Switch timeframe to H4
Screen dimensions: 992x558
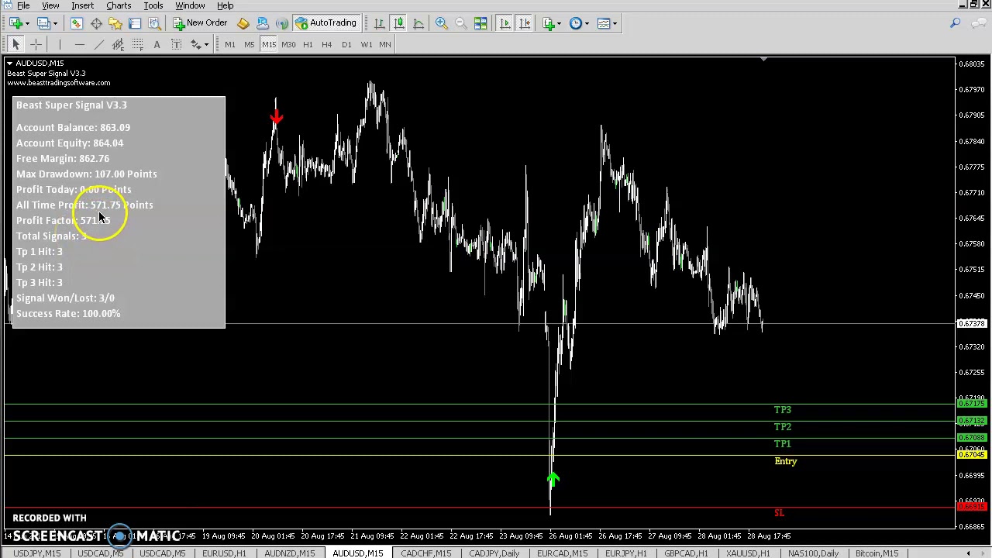[x=327, y=44]
